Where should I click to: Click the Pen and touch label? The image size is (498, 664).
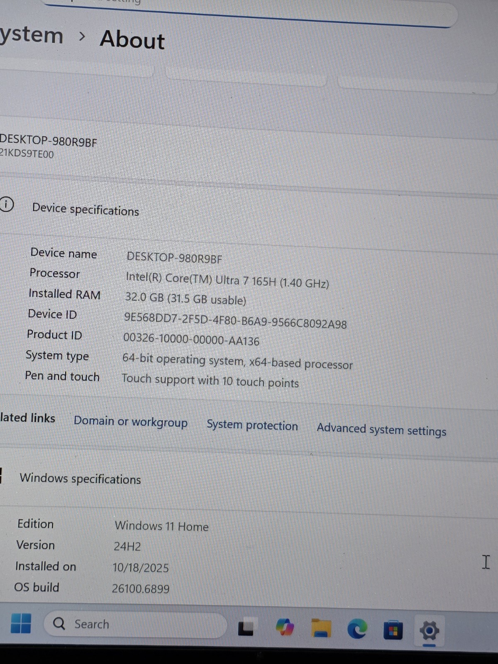pos(62,376)
